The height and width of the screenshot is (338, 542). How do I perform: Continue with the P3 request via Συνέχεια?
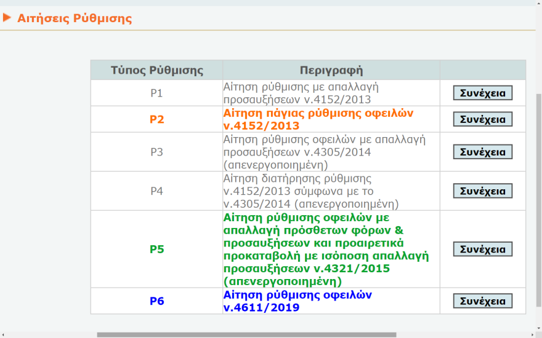point(483,151)
